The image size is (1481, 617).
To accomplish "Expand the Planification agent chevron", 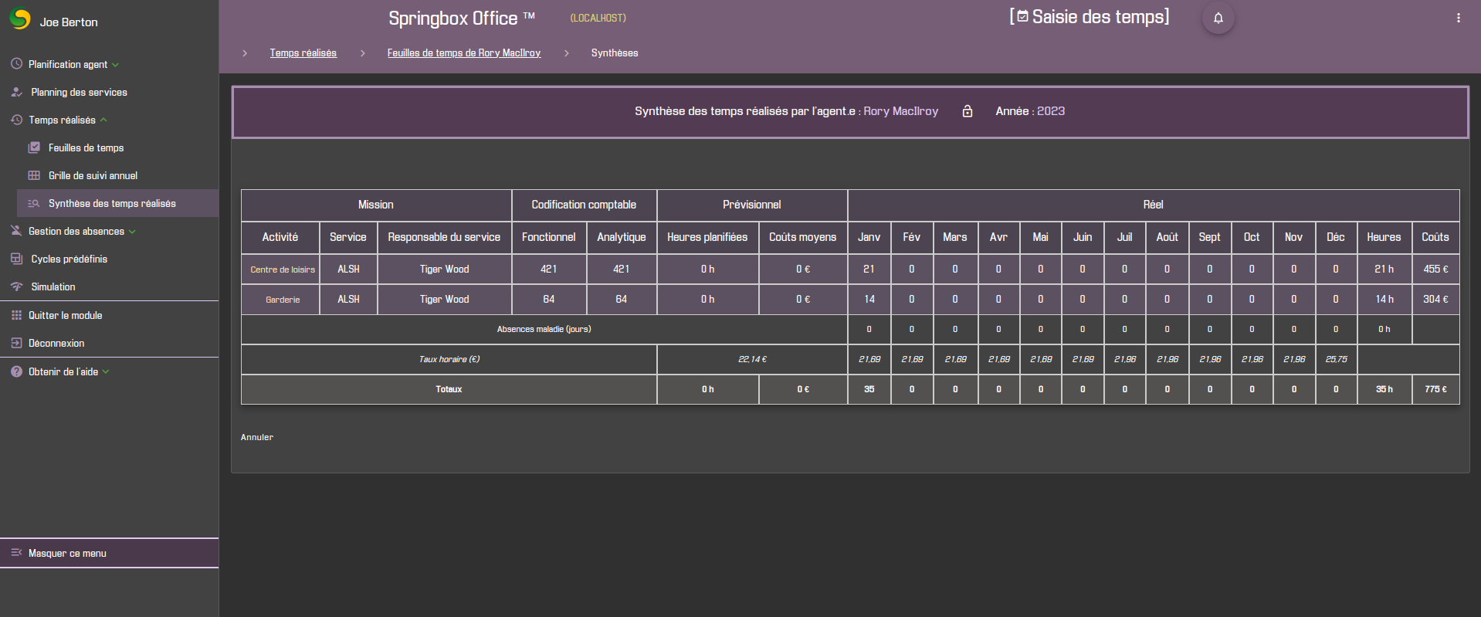I will tap(116, 65).
